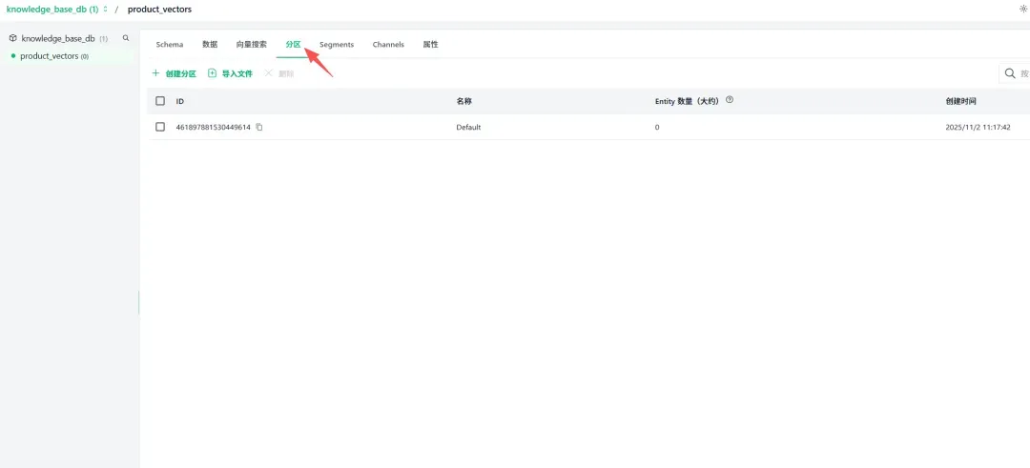Click the green status dot of product_vectors

pyautogui.click(x=13, y=56)
